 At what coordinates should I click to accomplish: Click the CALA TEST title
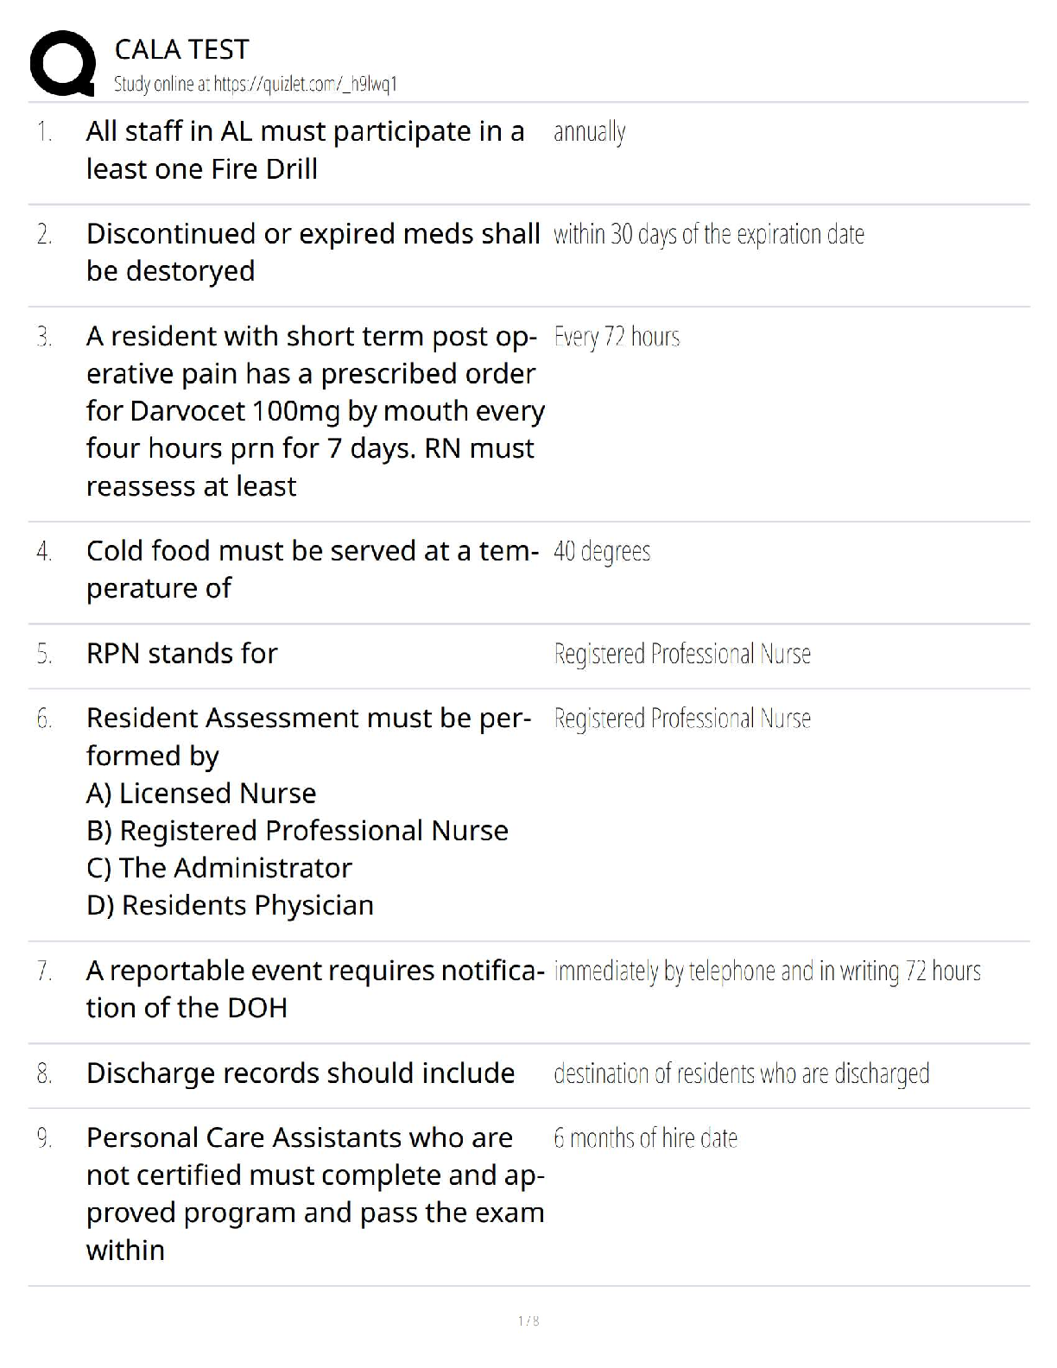[x=181, y=49]
